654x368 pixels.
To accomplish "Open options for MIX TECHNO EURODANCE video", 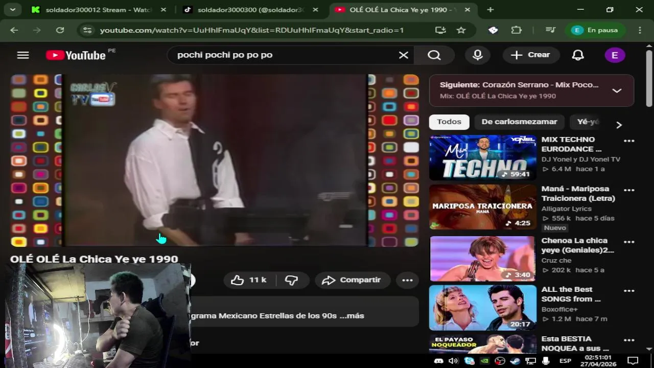I will point(629,141).
